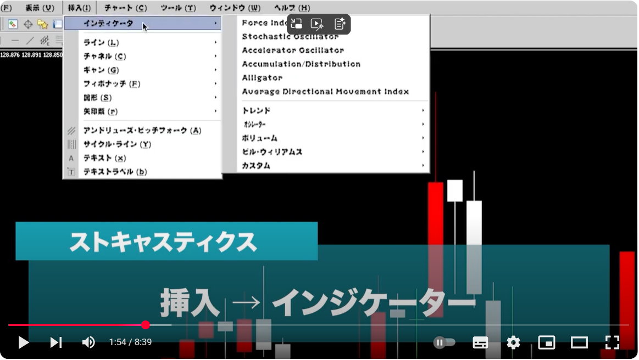The image size is (639, 360).
Task: Open the ウィンドウ (W) menu
Action: (x=235, y=8)
